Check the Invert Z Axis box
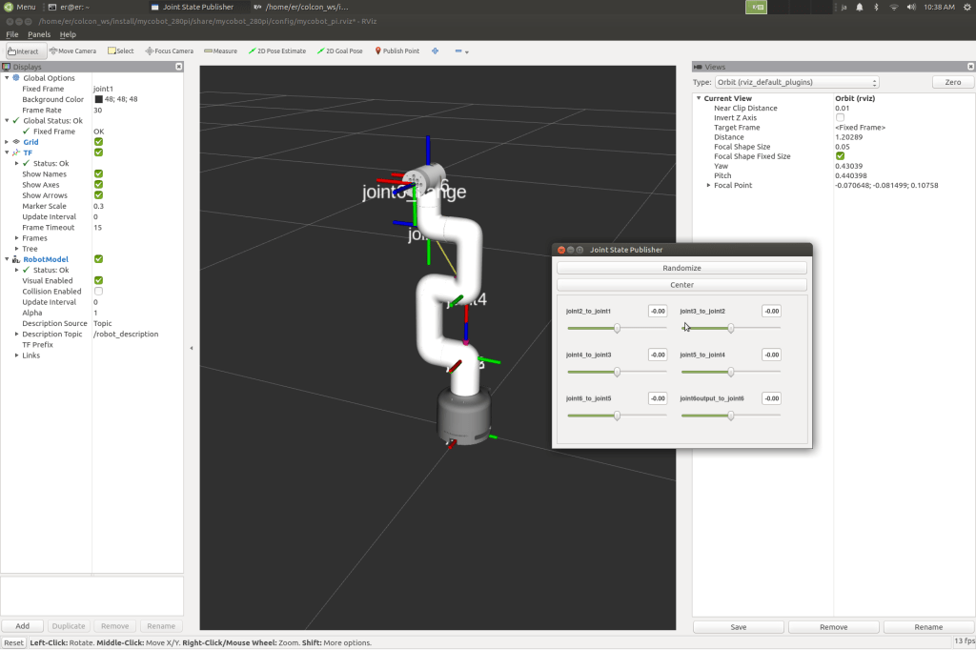Viewport: 976px width, 650px height. coord(840,117)
